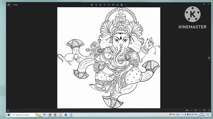
Task: Open the first pinned app after Task View
Action: [x=50, y=115]
